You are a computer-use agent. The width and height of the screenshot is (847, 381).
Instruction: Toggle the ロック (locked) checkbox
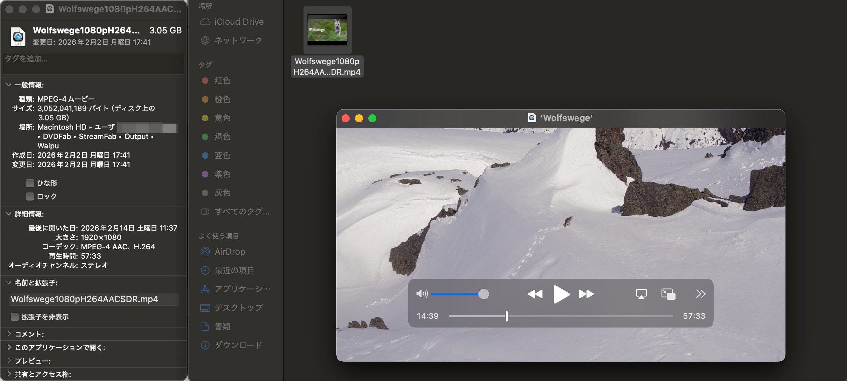(30, 197)
